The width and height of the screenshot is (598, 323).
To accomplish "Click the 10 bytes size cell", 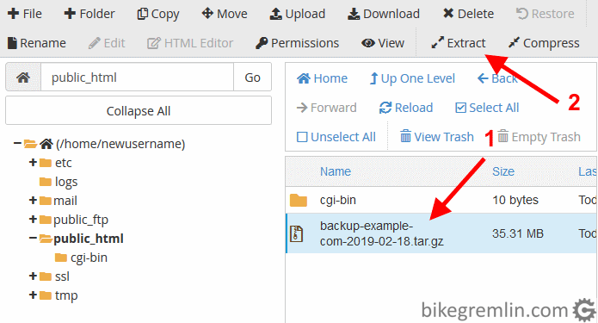I will coord(515,200).
